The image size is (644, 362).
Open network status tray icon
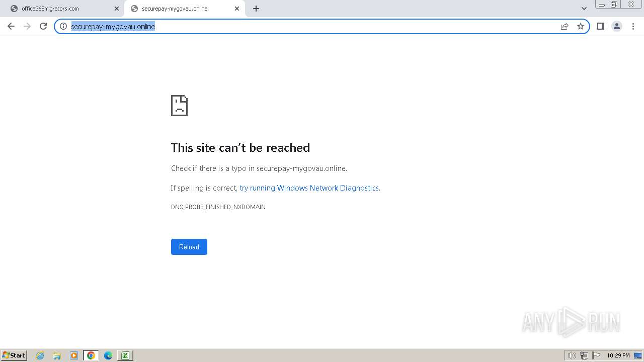(x=584, y=355)
